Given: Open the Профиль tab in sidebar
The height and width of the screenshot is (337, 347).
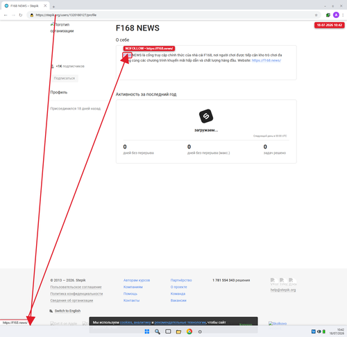Looking at the screenshot, I should [59, 92].
